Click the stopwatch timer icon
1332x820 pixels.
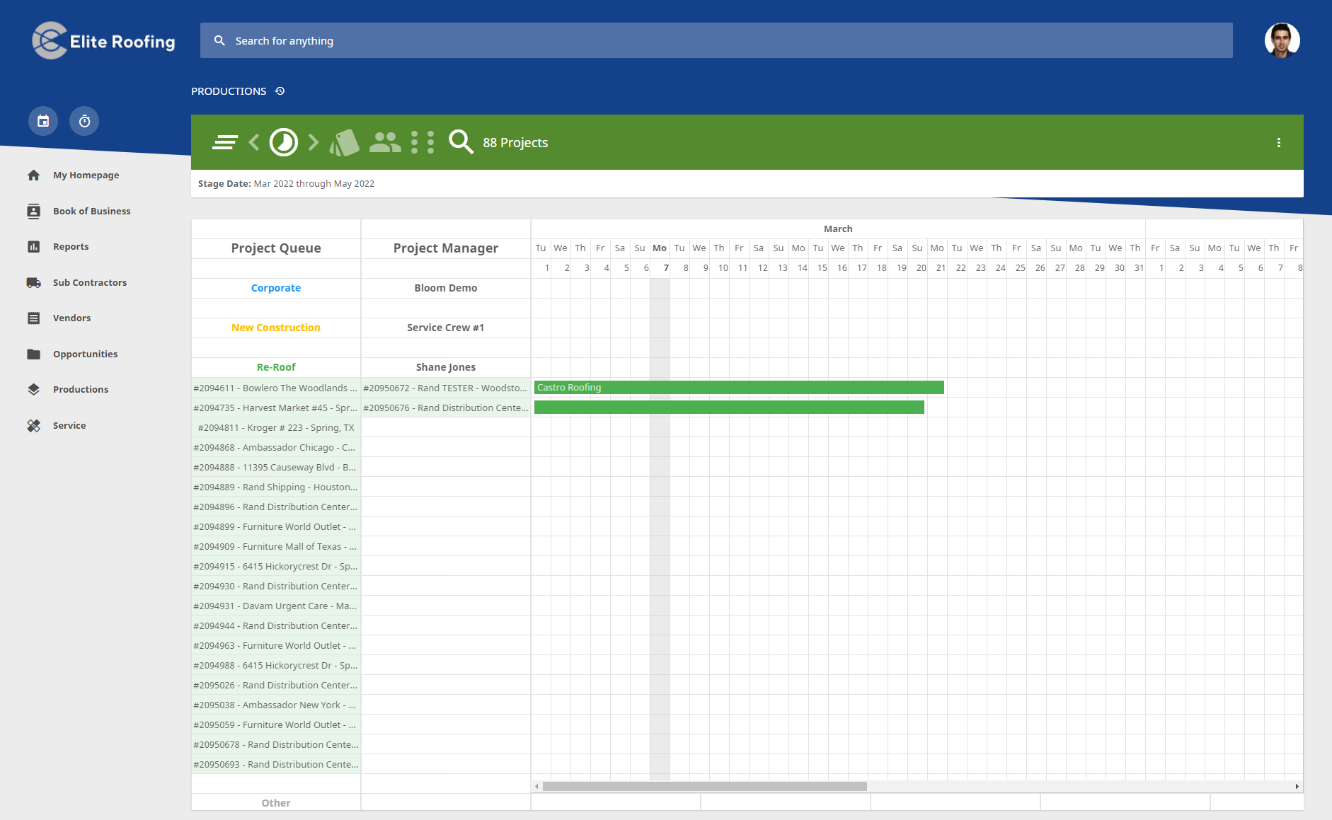click(84, 121)
